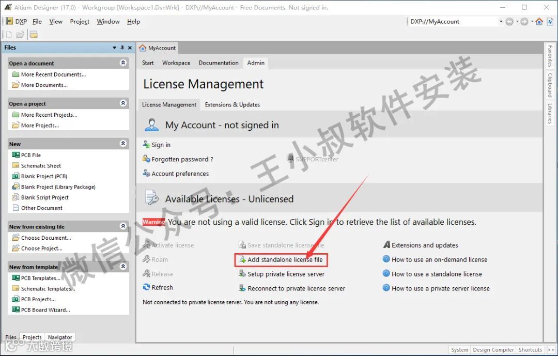Switch to the Workspace tab
The image size is (558, 356).
pyautogui.click(x=176, y=63)
